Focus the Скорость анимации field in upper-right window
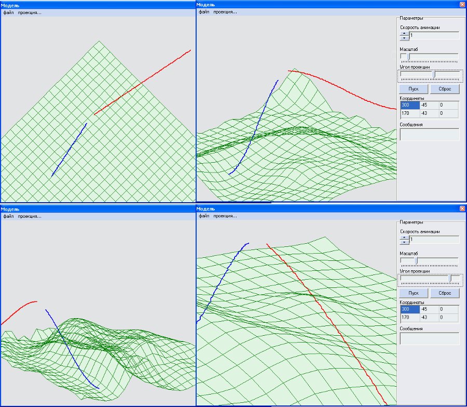 [434, 35]
